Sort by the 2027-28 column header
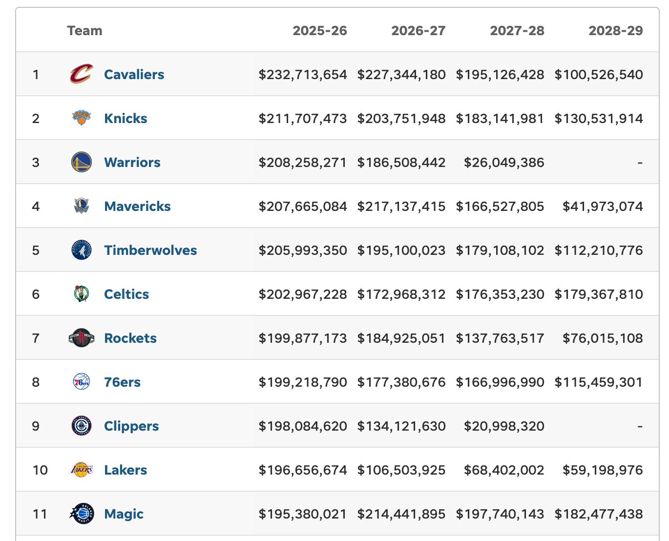 pyautogui.click(x=517, y=31)
